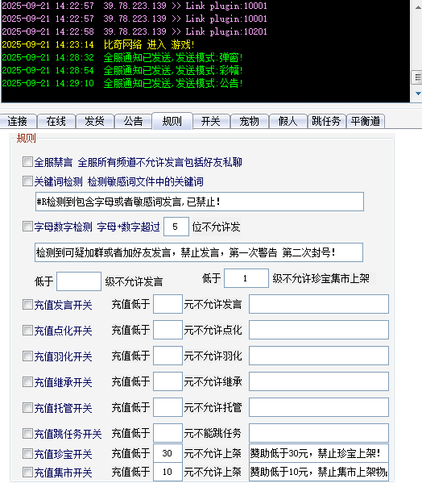Switch to the 跳任务 tab
422x483 pixels.
pos(327,121)
